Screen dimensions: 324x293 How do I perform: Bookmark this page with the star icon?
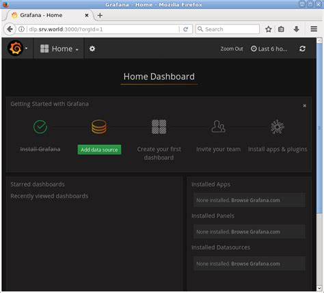click(269, 29)
